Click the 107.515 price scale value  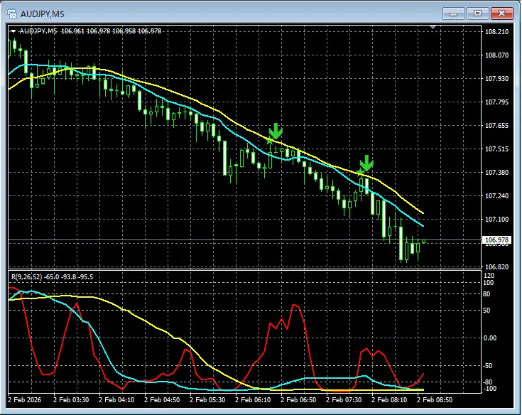[496, 149]
